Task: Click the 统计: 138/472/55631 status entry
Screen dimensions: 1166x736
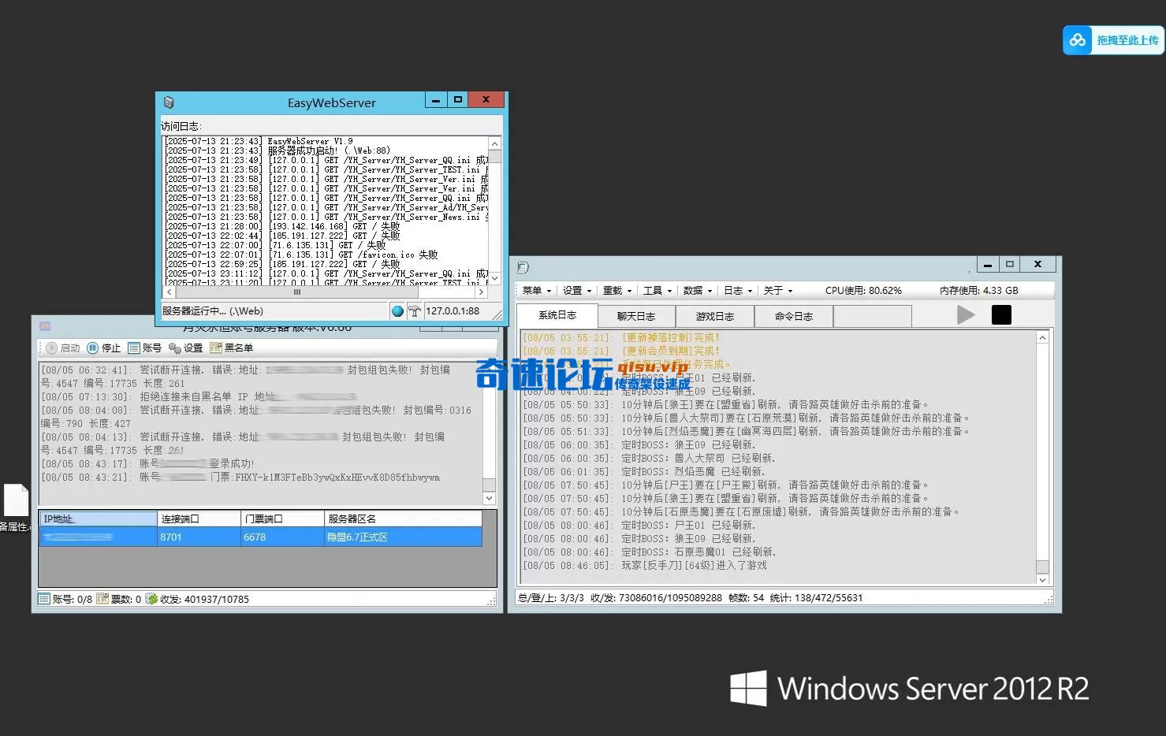Action: [816, 598]
